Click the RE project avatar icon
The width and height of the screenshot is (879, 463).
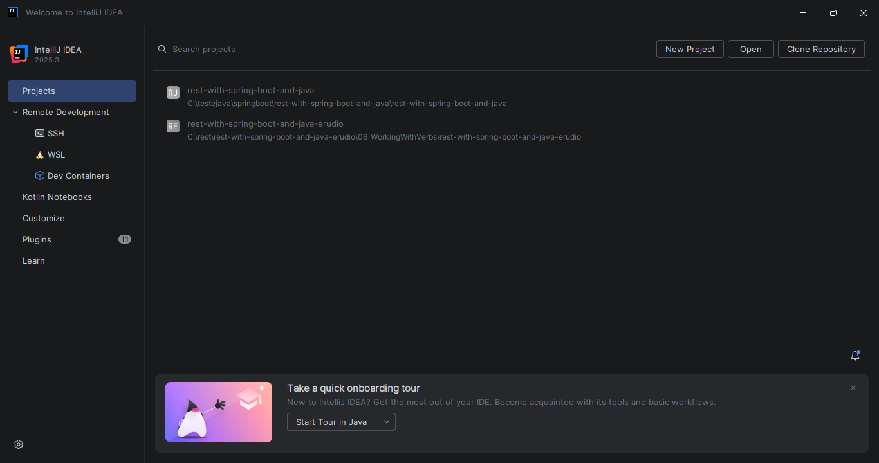[x=173, y=126]
